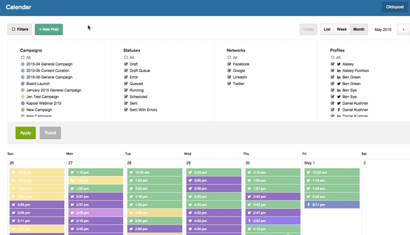This screenshot has height=235, width=410.
Task: Open Friday 9:11 pm Facebook post
Action: (332, 205)
